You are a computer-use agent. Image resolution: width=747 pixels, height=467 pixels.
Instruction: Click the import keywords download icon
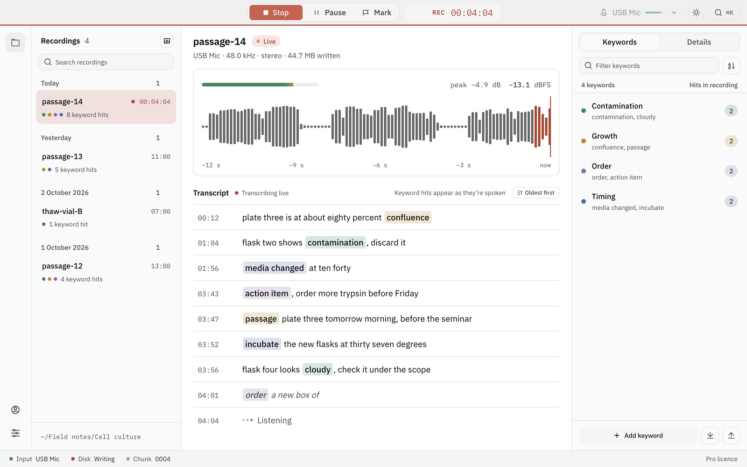(x=710, y=436)
